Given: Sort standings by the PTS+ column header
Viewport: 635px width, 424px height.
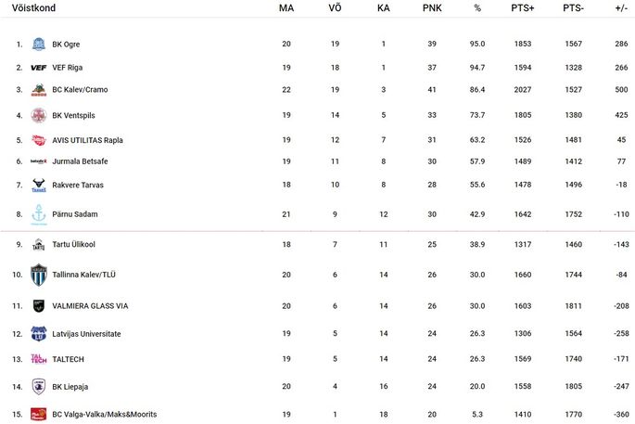Looking at the screenshot, I should 523,8.
